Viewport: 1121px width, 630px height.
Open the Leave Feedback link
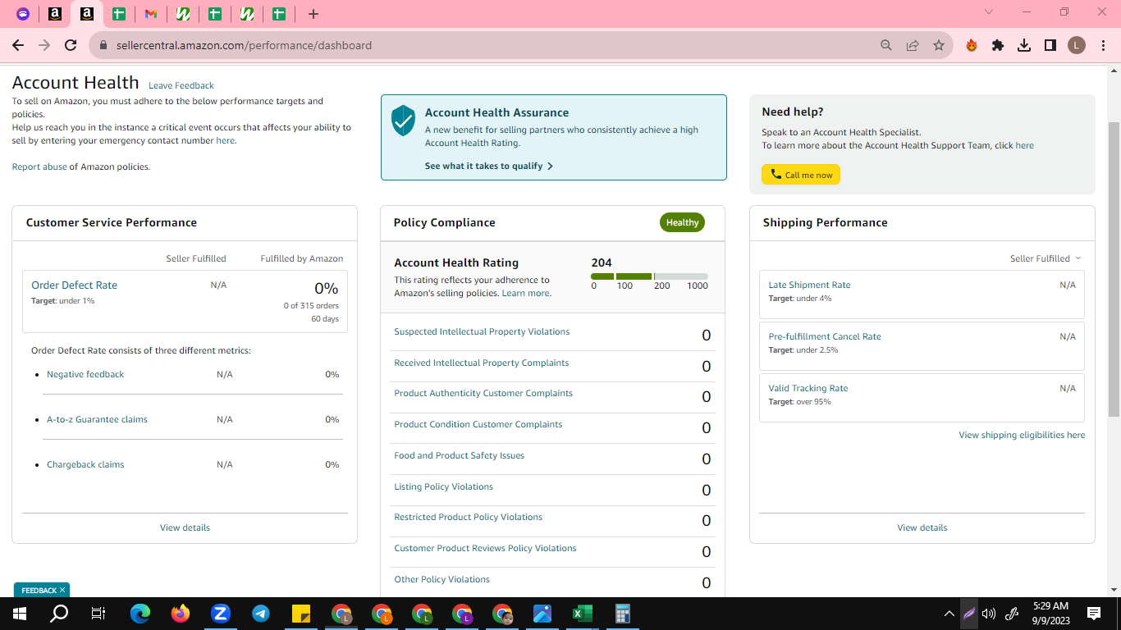181,85
